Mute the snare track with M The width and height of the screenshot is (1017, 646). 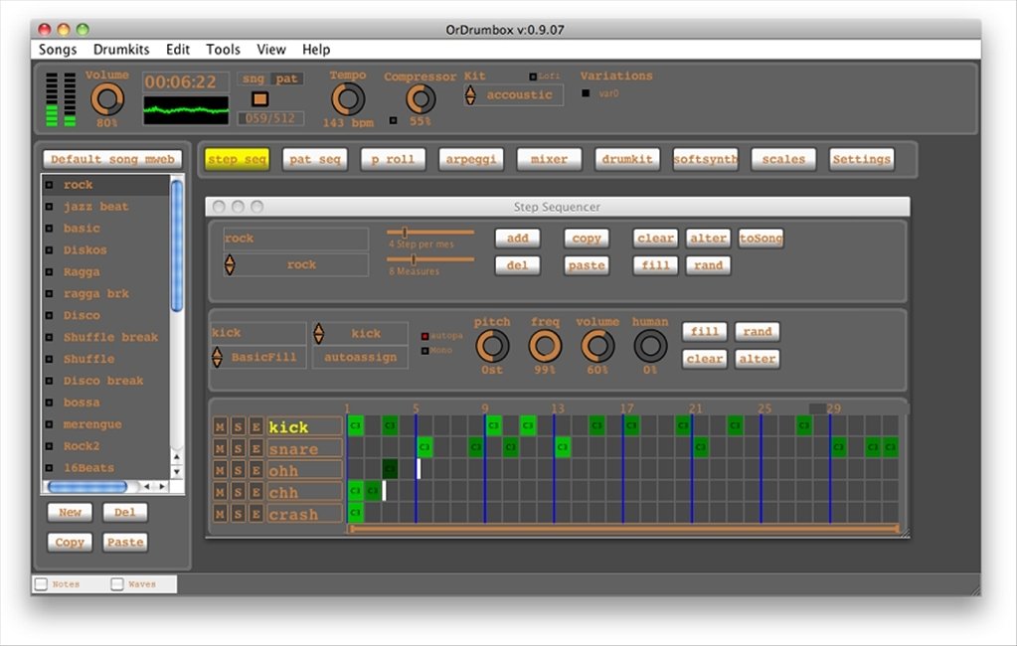click(x=220, y=449)
